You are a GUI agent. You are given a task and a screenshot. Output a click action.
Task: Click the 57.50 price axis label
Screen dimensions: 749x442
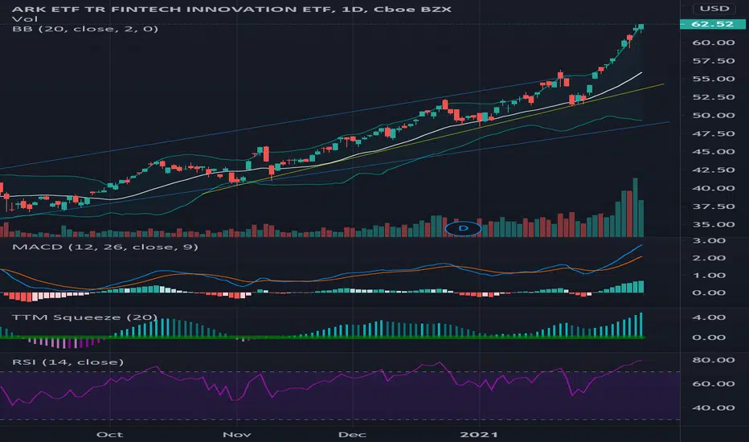[x=714, y=61]
